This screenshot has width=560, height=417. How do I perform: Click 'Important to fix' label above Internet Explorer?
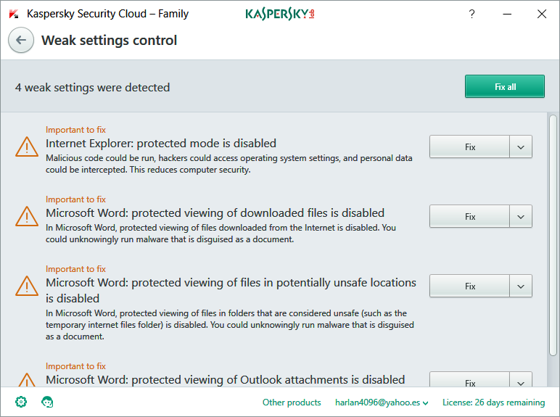(x=75, y=130)
